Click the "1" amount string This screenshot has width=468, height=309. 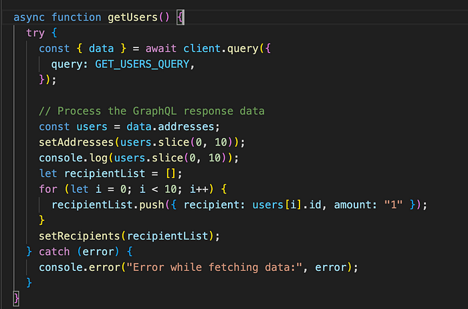tap(393, 205)
